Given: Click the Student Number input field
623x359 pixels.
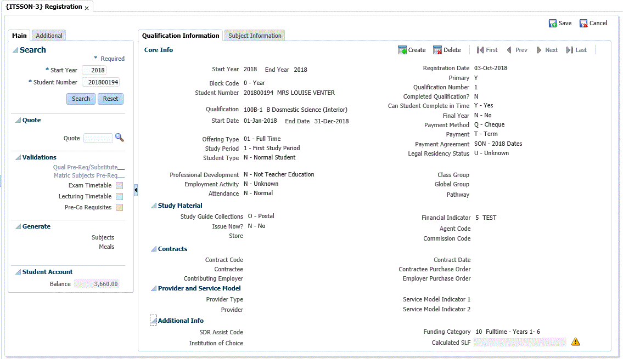Looking at the screenshot, I should click(x=100, y=82).
